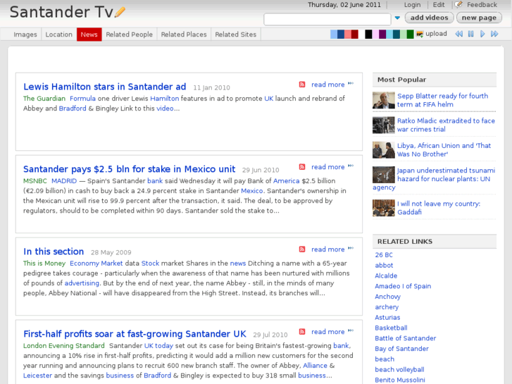Click RSS icon on First-half profits article

(x=302, y=332)
